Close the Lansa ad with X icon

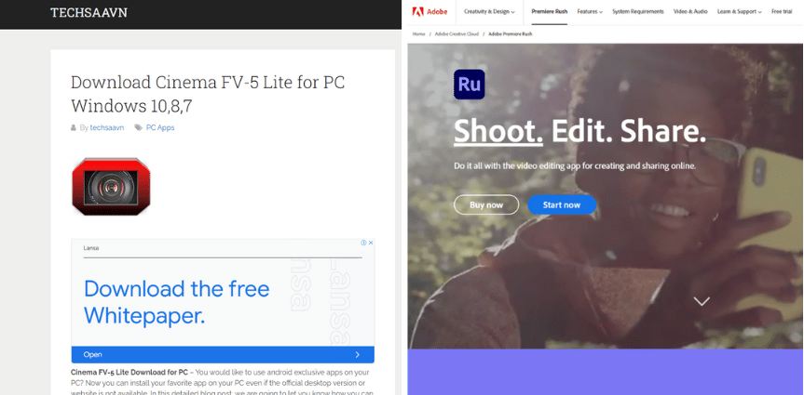[371, 243]
